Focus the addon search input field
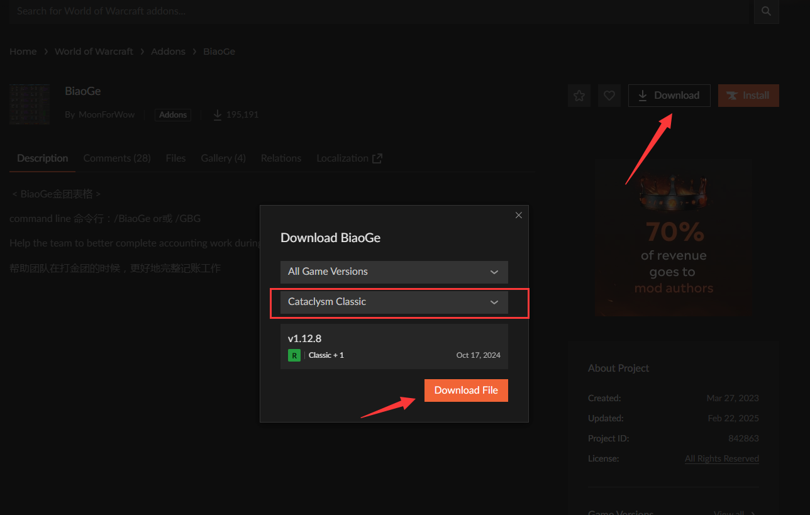The height and width of the screenshot is (515, 810). pos(377,11)
